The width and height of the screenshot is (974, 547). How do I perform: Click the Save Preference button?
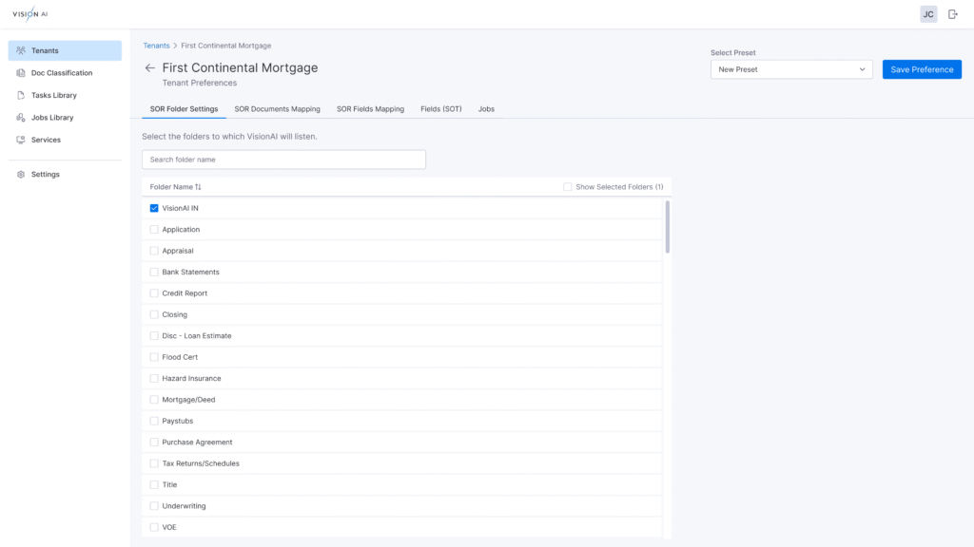[x=922, y=69]
